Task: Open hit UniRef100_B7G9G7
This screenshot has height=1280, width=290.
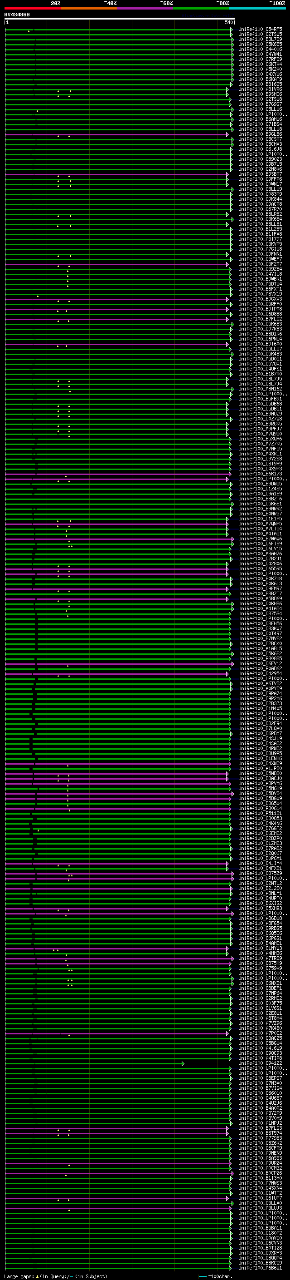Action: tap(260, 104)
